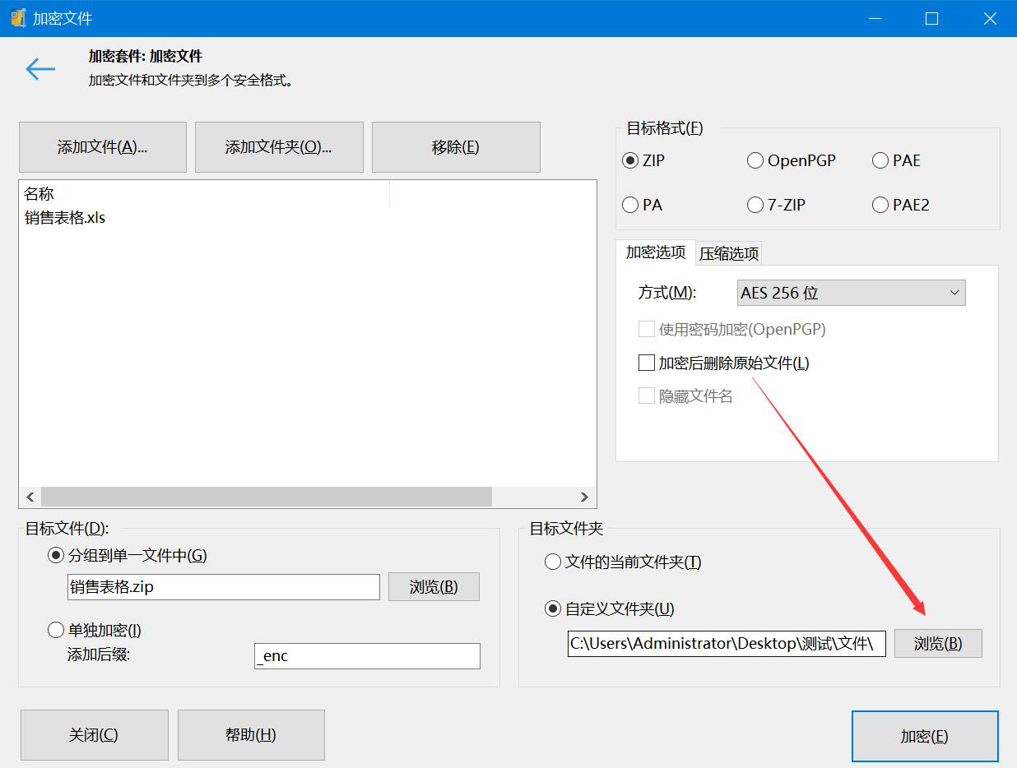Screen dimensions: 1017x768
Task: Click Add Folder (添加文件夹) button
Action: pyautogui.click(x=279, y=147)
